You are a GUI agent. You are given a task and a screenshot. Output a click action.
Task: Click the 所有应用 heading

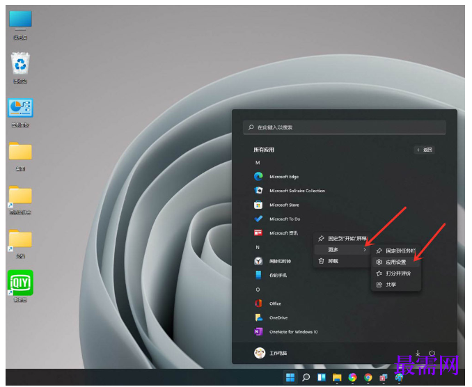click(x=264, y=150)
